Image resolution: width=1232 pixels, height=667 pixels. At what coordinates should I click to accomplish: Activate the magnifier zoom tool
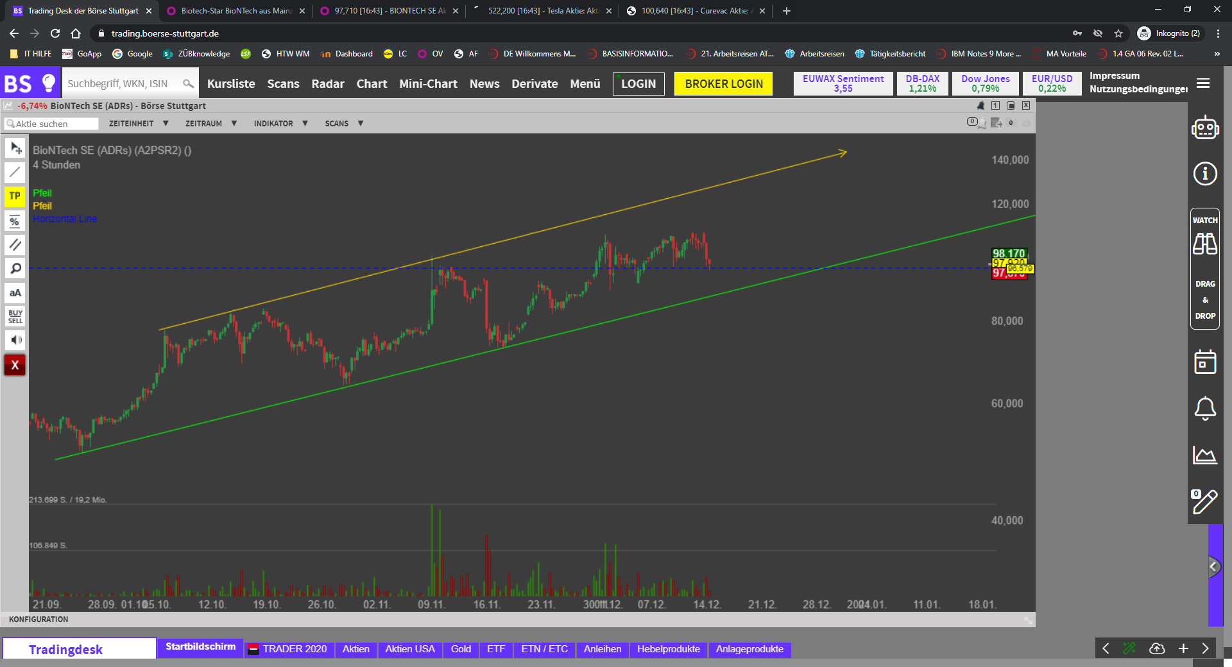(x=15, y=269)
